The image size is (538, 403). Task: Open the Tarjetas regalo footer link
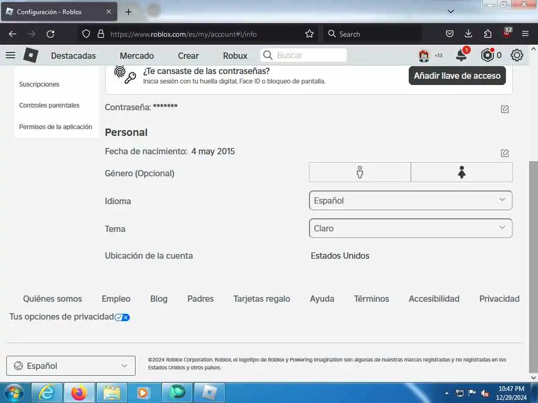point(262,299)
